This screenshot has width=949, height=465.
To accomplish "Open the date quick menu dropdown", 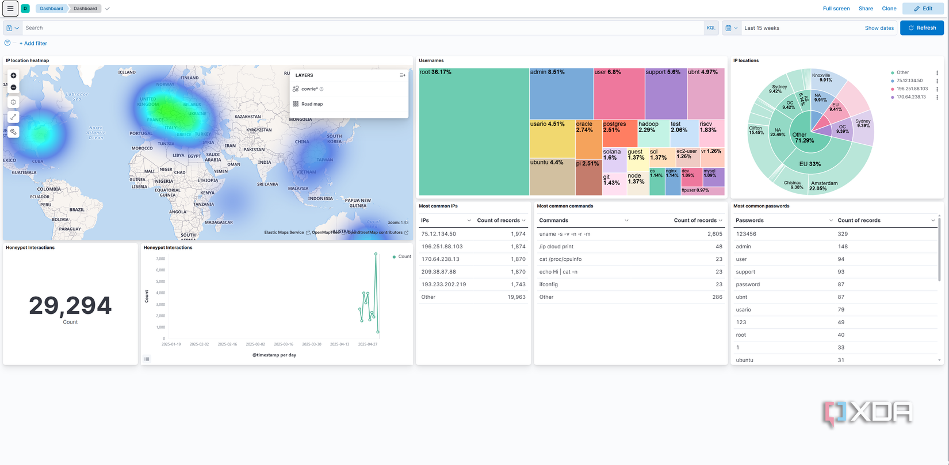I will pyautogui.click(x=731, y=28).
